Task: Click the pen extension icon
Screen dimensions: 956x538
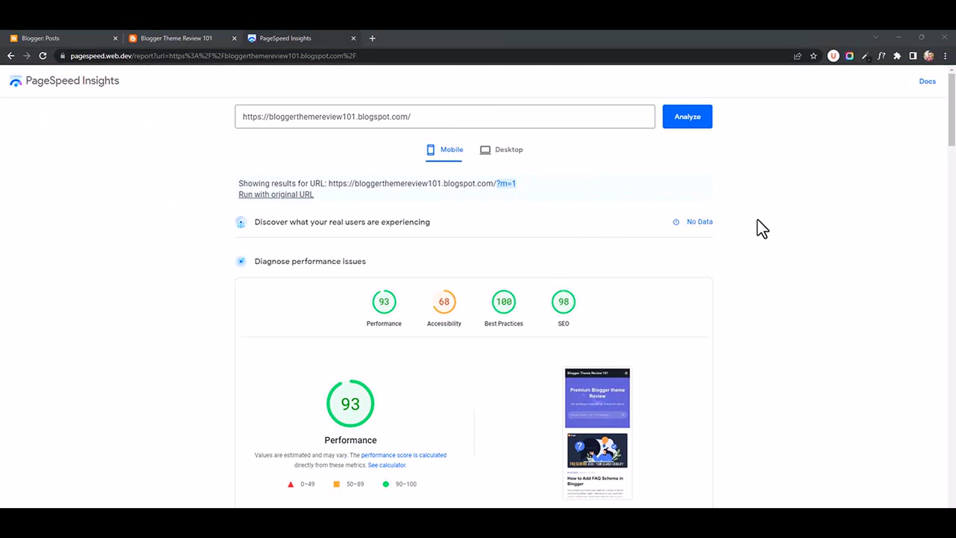Action: [x=865, y=56]
